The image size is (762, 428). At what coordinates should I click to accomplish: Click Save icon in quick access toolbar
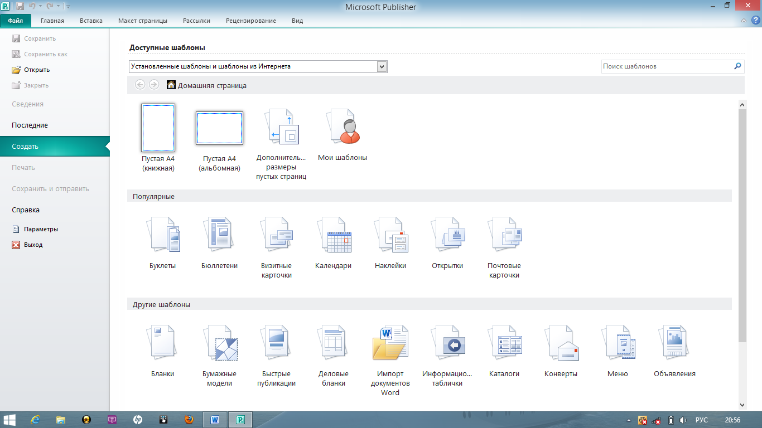click(20, 7)
